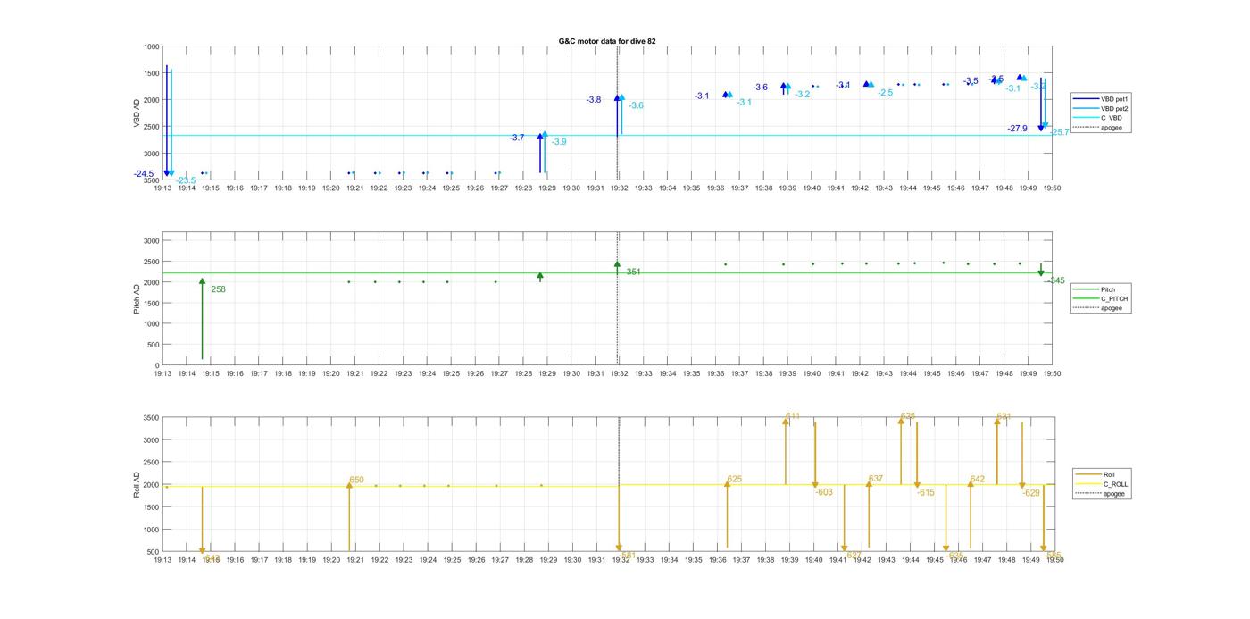Click the 'Roll AD' y-axis label
The height and width of the screenshot is (619, 1250).
point(137,484)
